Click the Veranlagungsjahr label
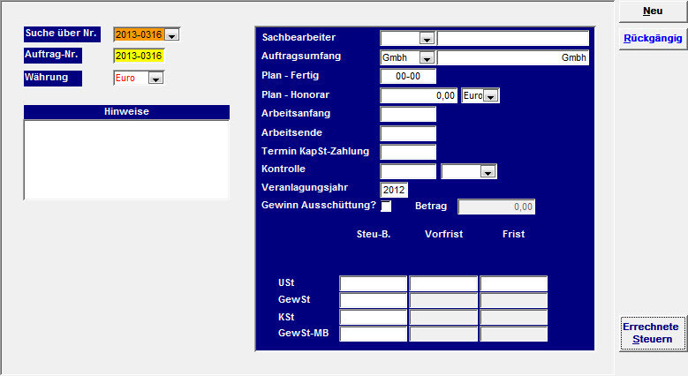 tap(305, 188)
